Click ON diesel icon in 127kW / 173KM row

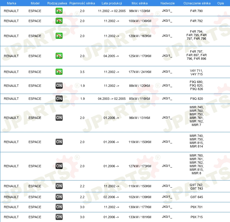[59, 166]
